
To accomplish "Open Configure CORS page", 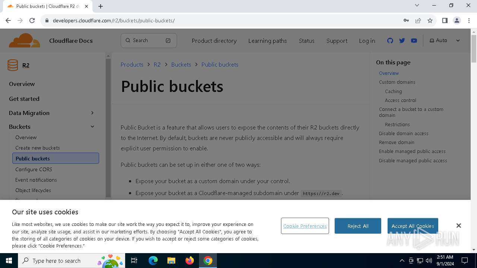I will pyautogui.click(x=34, y=169).
